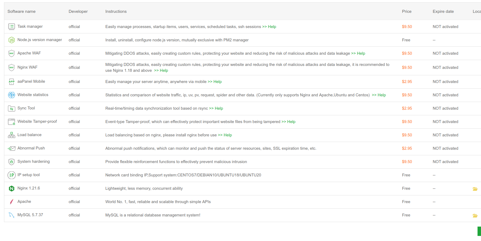Screen dimensions: 481x241
Task: Click the $2.95 price for Sync Tool
Action: (x=407, y=108)
